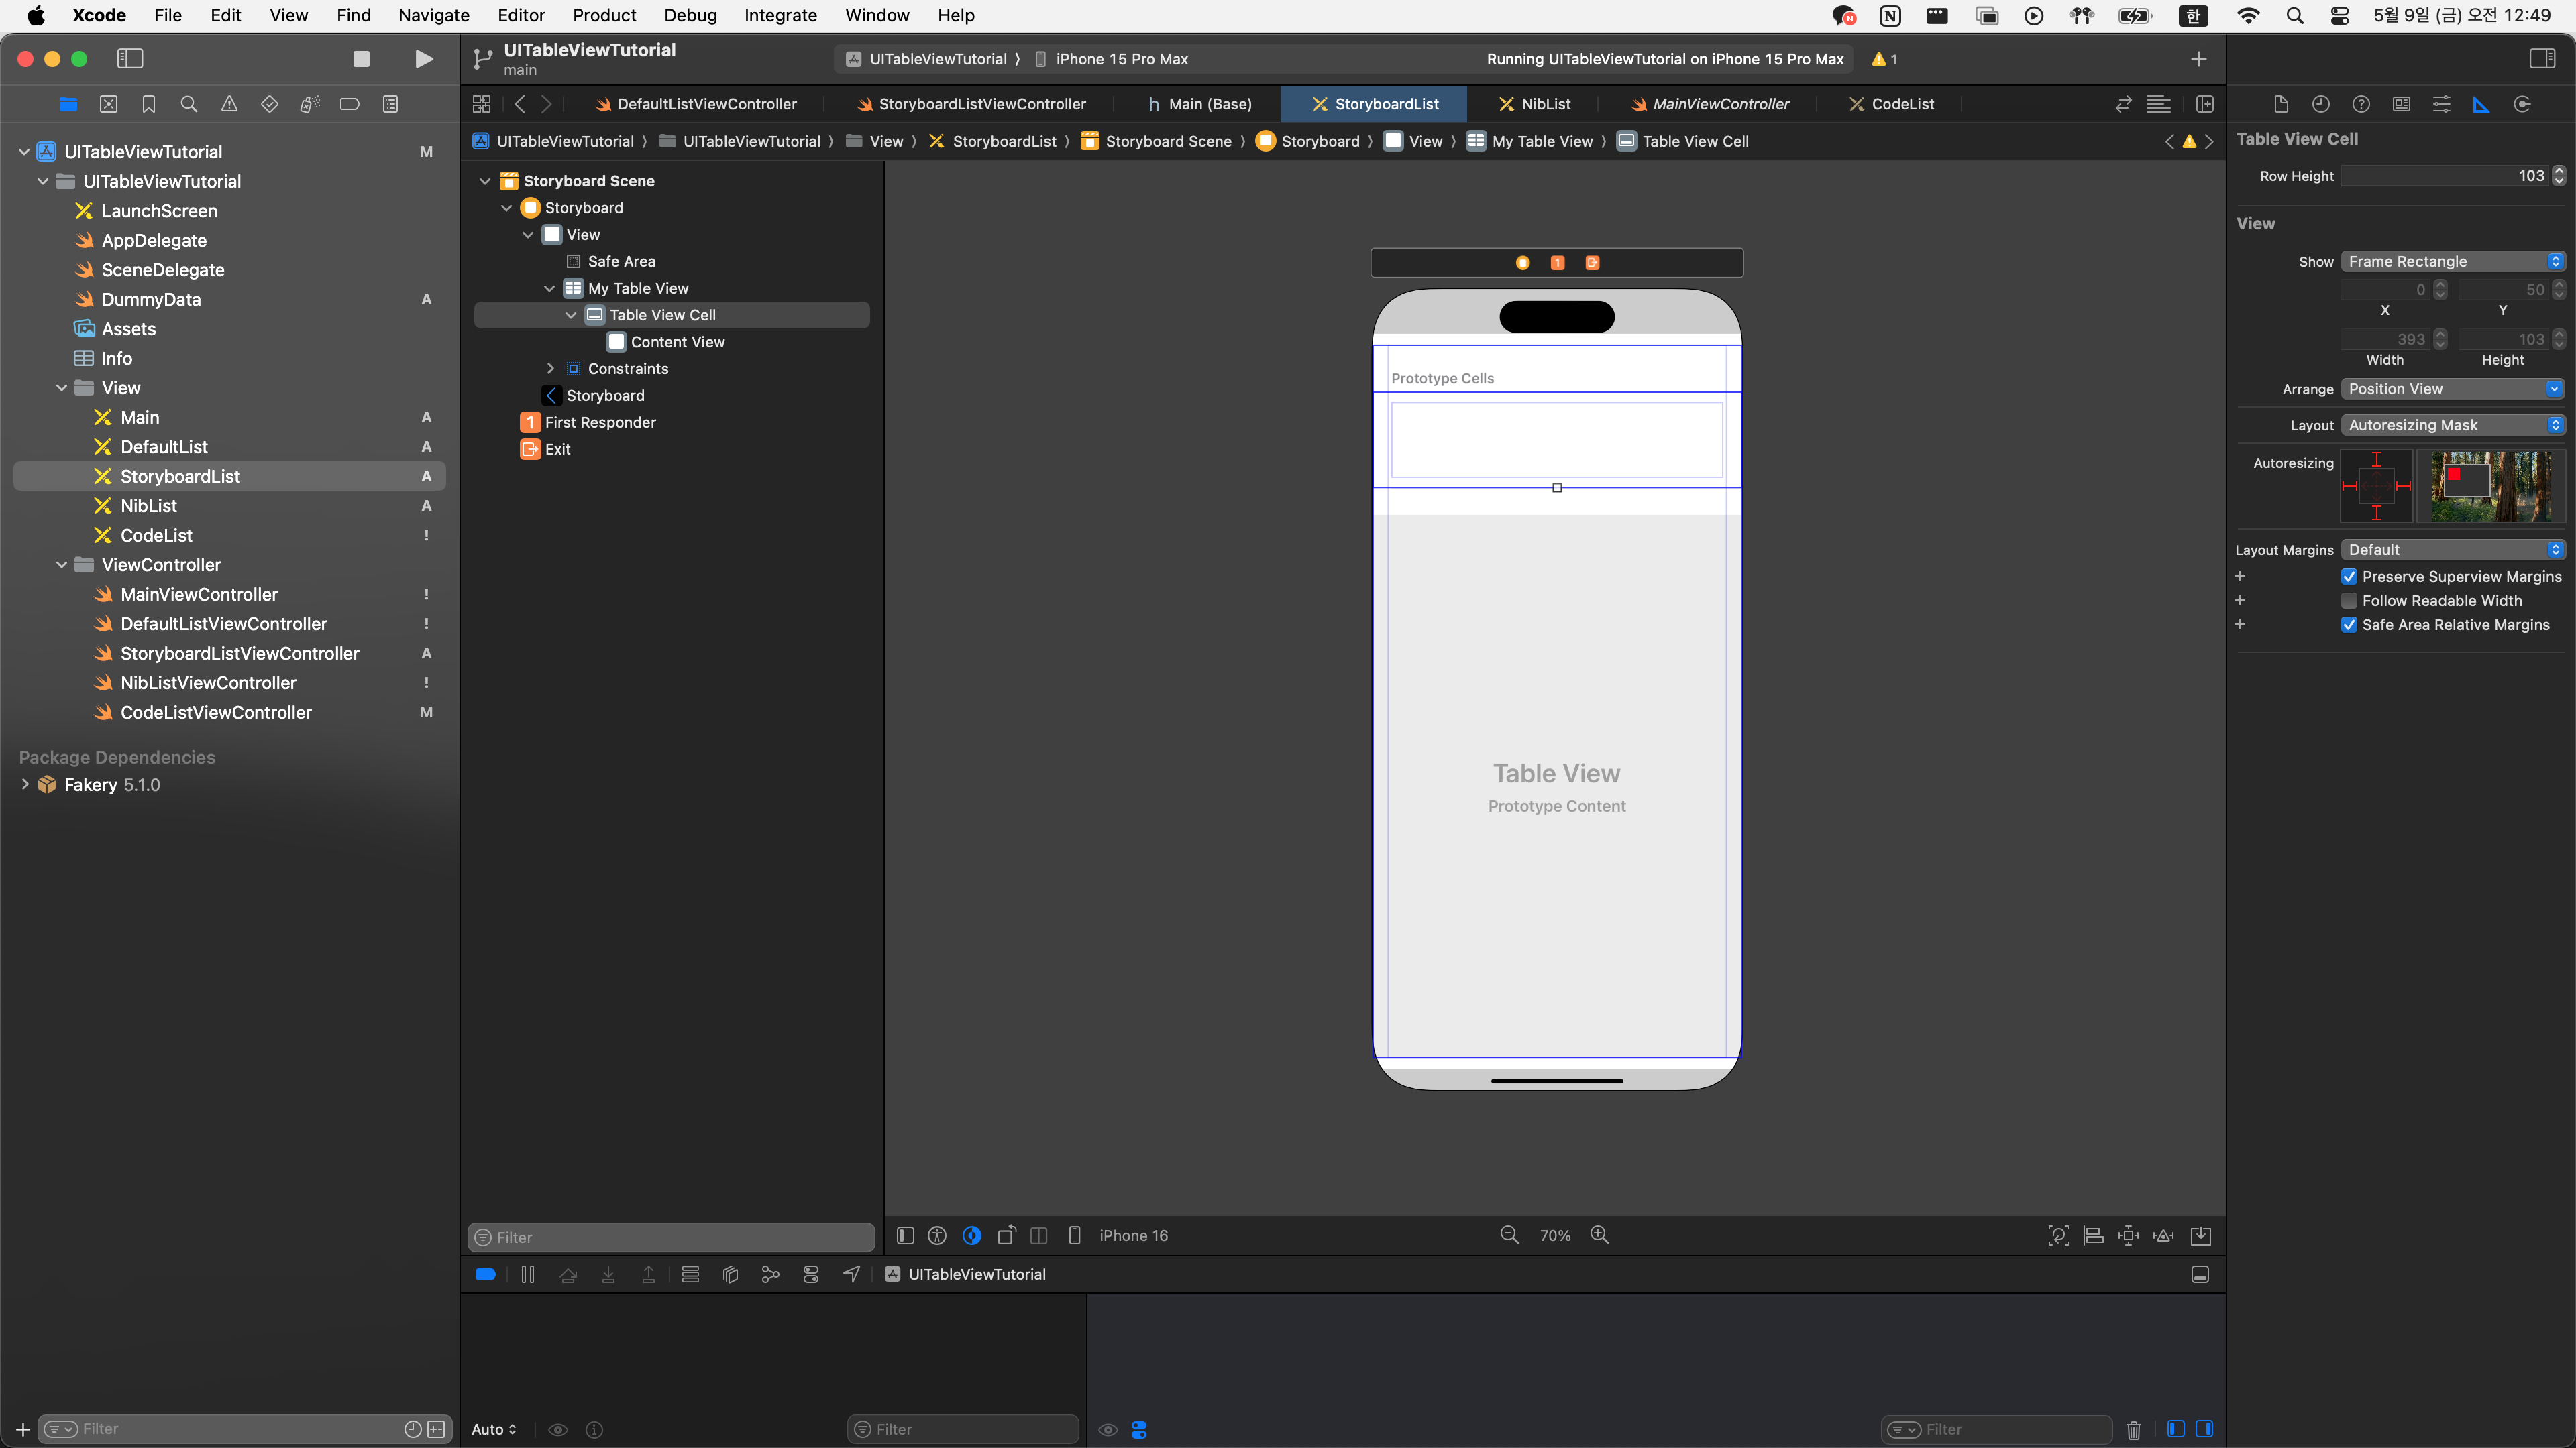Image resolution: width=2576 pixels, height=1448 pixels.
Task: Toggle the variables view pane
Action: point(2175,1429)
